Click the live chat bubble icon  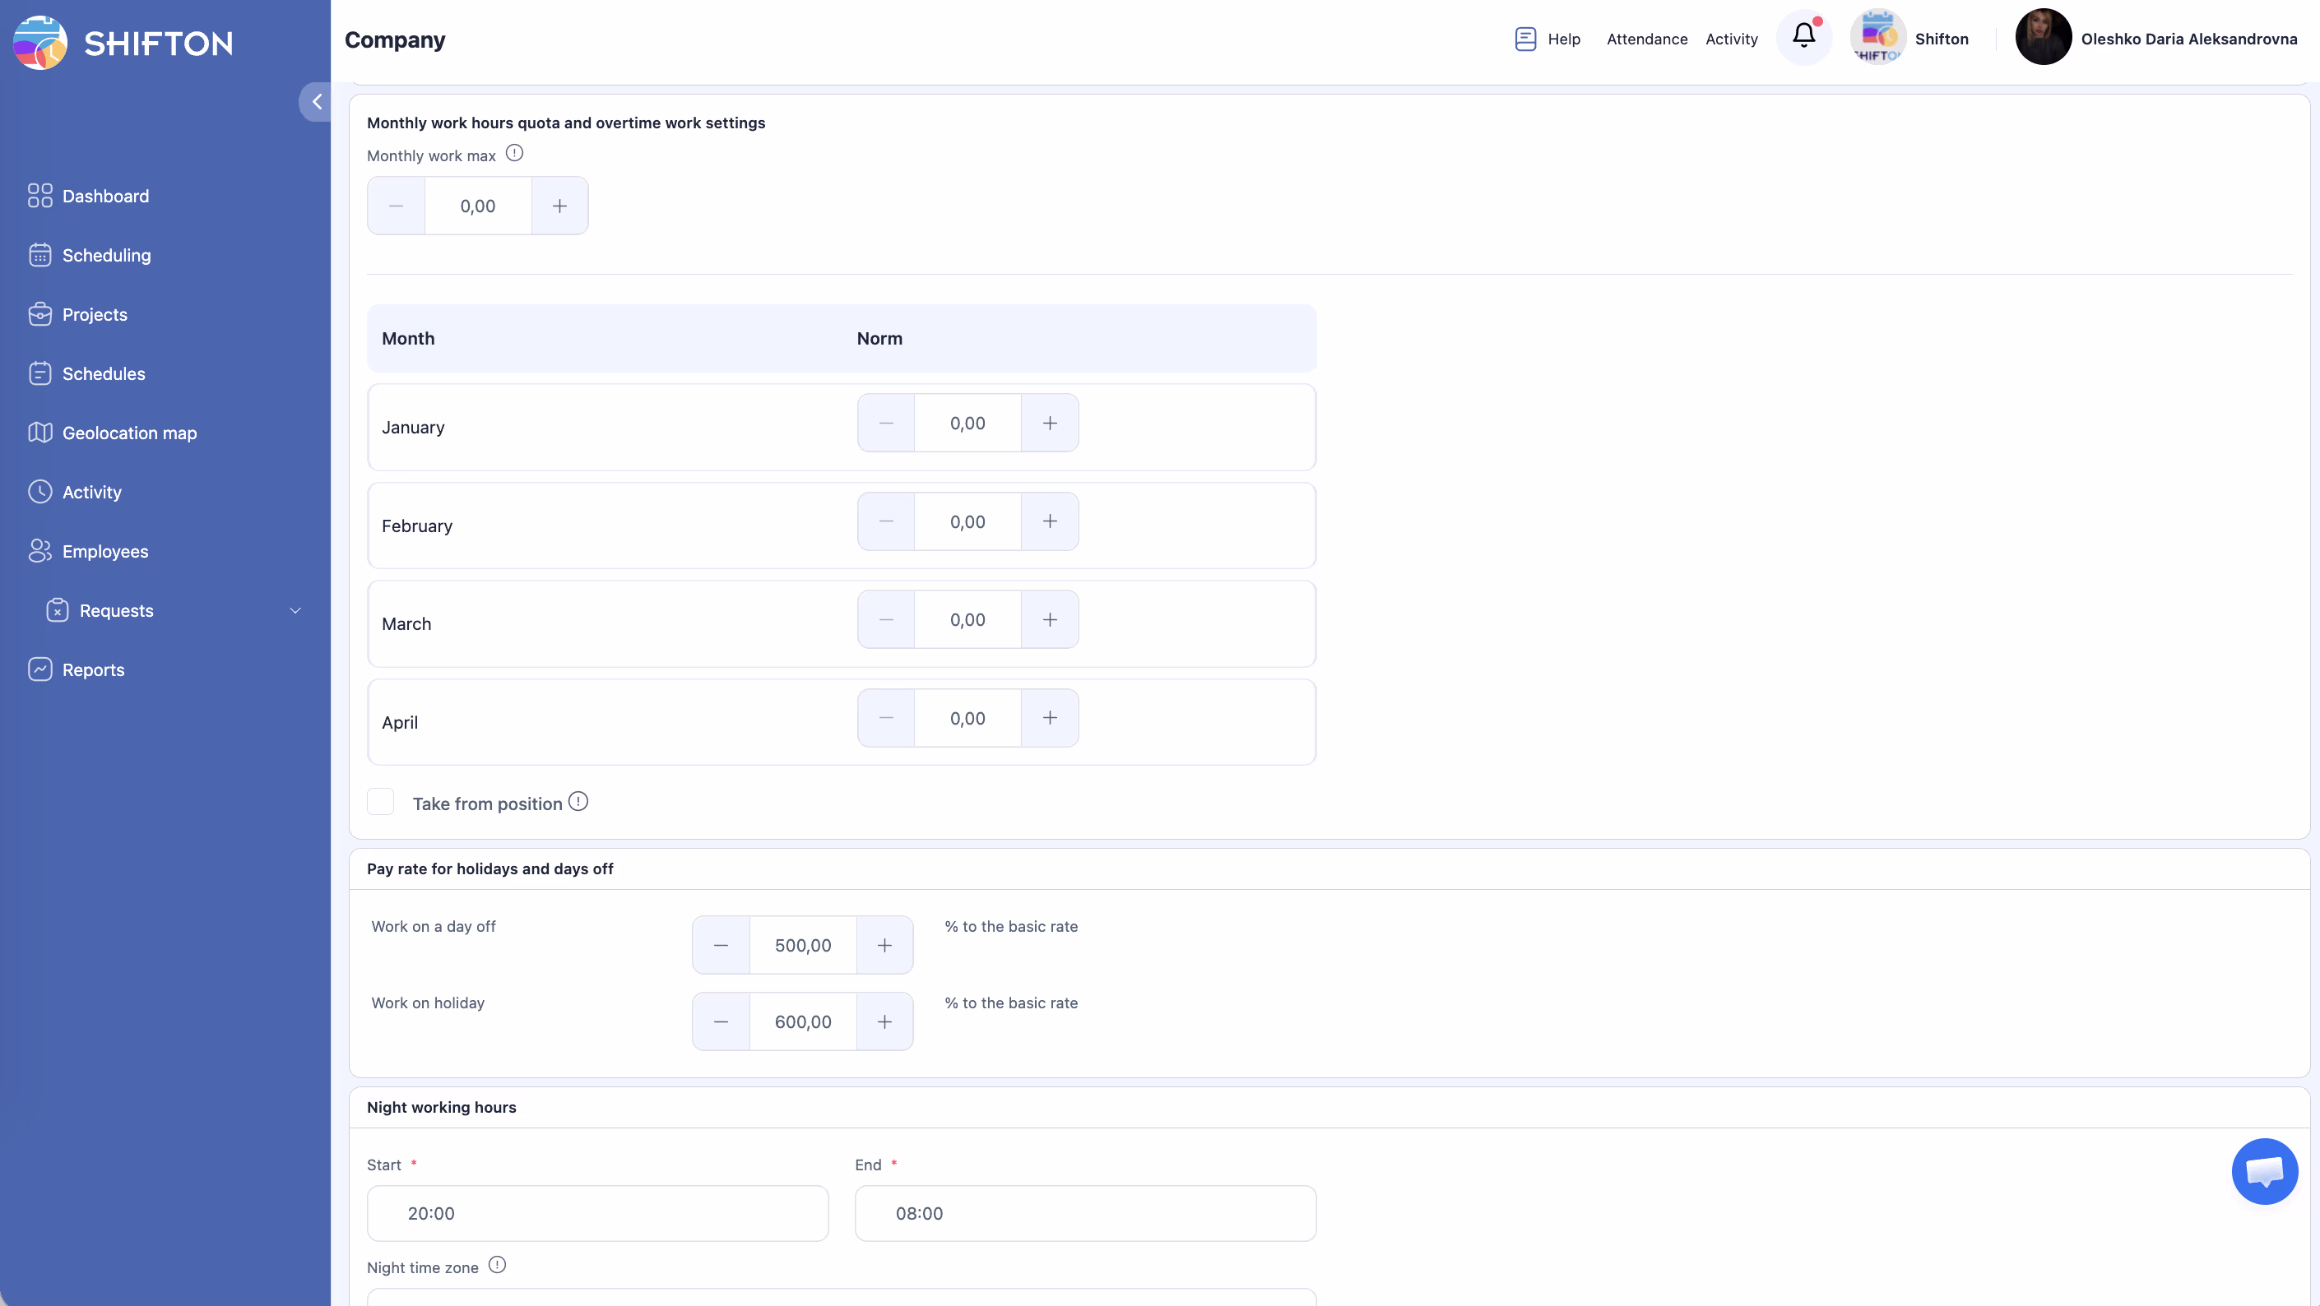[2263, 1171]
